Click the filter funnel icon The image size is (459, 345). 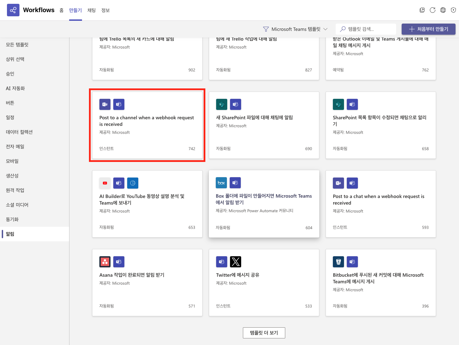[x=266, y=29]
